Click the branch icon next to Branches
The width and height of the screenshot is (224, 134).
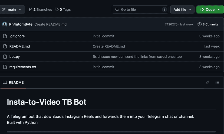click(x=30, y=9)
